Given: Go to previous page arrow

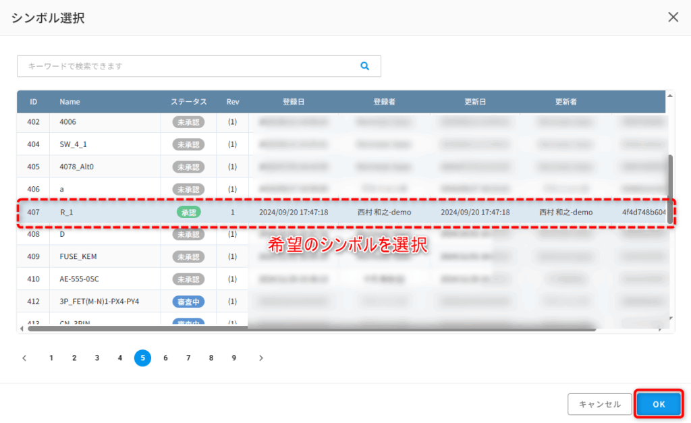Looking at the screenshot, I should pos(25,358).
